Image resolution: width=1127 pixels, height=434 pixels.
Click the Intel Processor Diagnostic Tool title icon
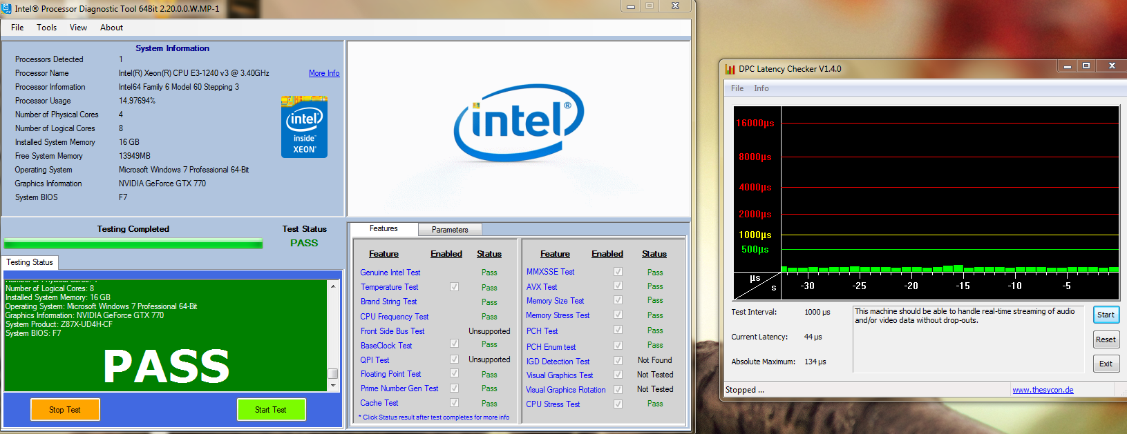pyautogui.click(x=6, y=8)
